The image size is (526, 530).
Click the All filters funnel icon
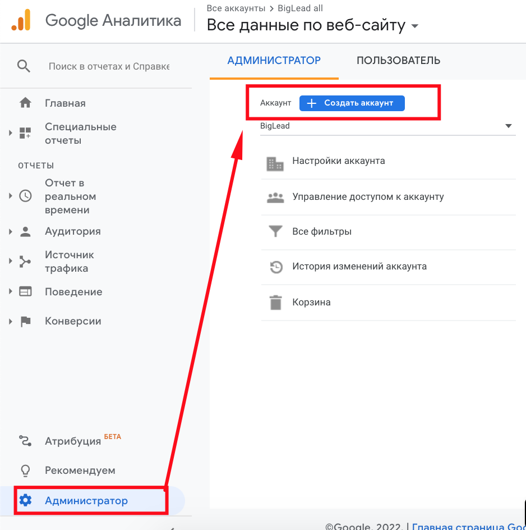tap(275, 231)
